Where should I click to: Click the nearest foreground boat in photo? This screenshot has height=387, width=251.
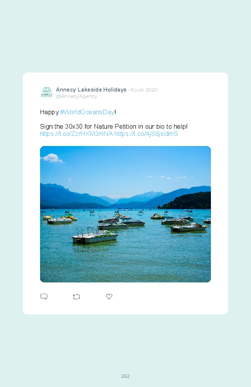click(x=95, y=236)
